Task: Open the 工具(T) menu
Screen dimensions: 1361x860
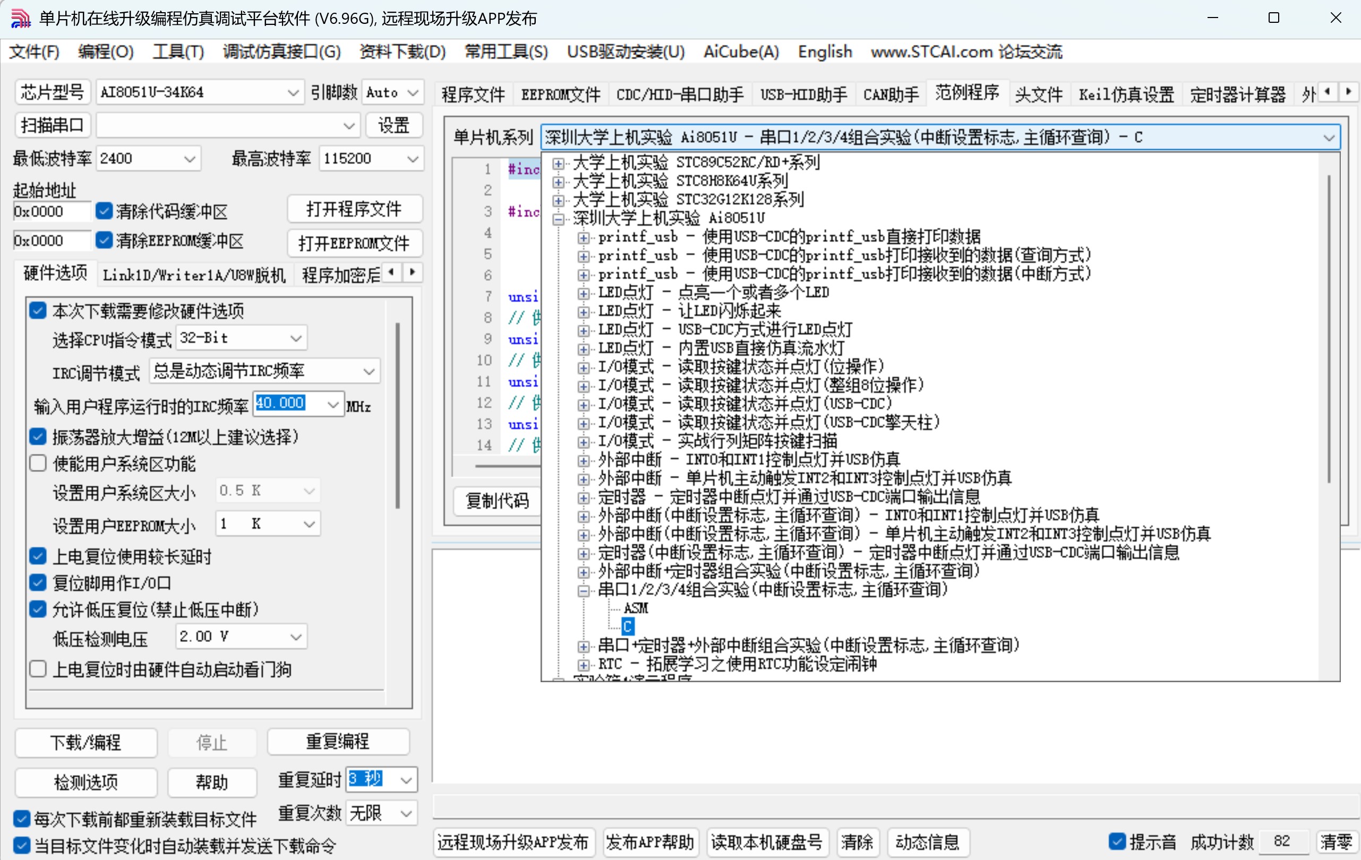Action: 177,51
